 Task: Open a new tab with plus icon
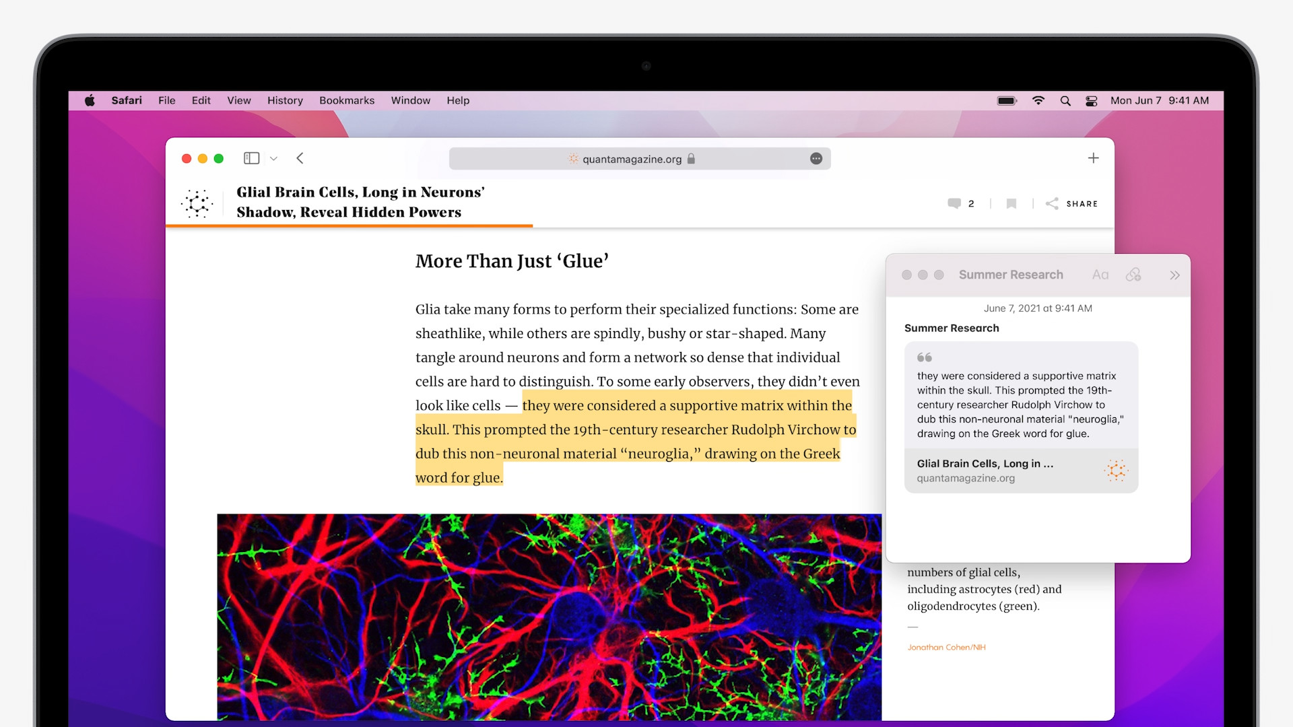click(1093, 158)
